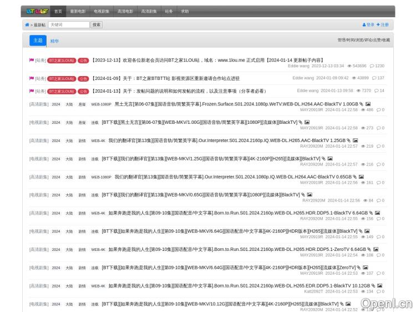
Task: Switch to the 精华 tab
Action: coord(54,41)
